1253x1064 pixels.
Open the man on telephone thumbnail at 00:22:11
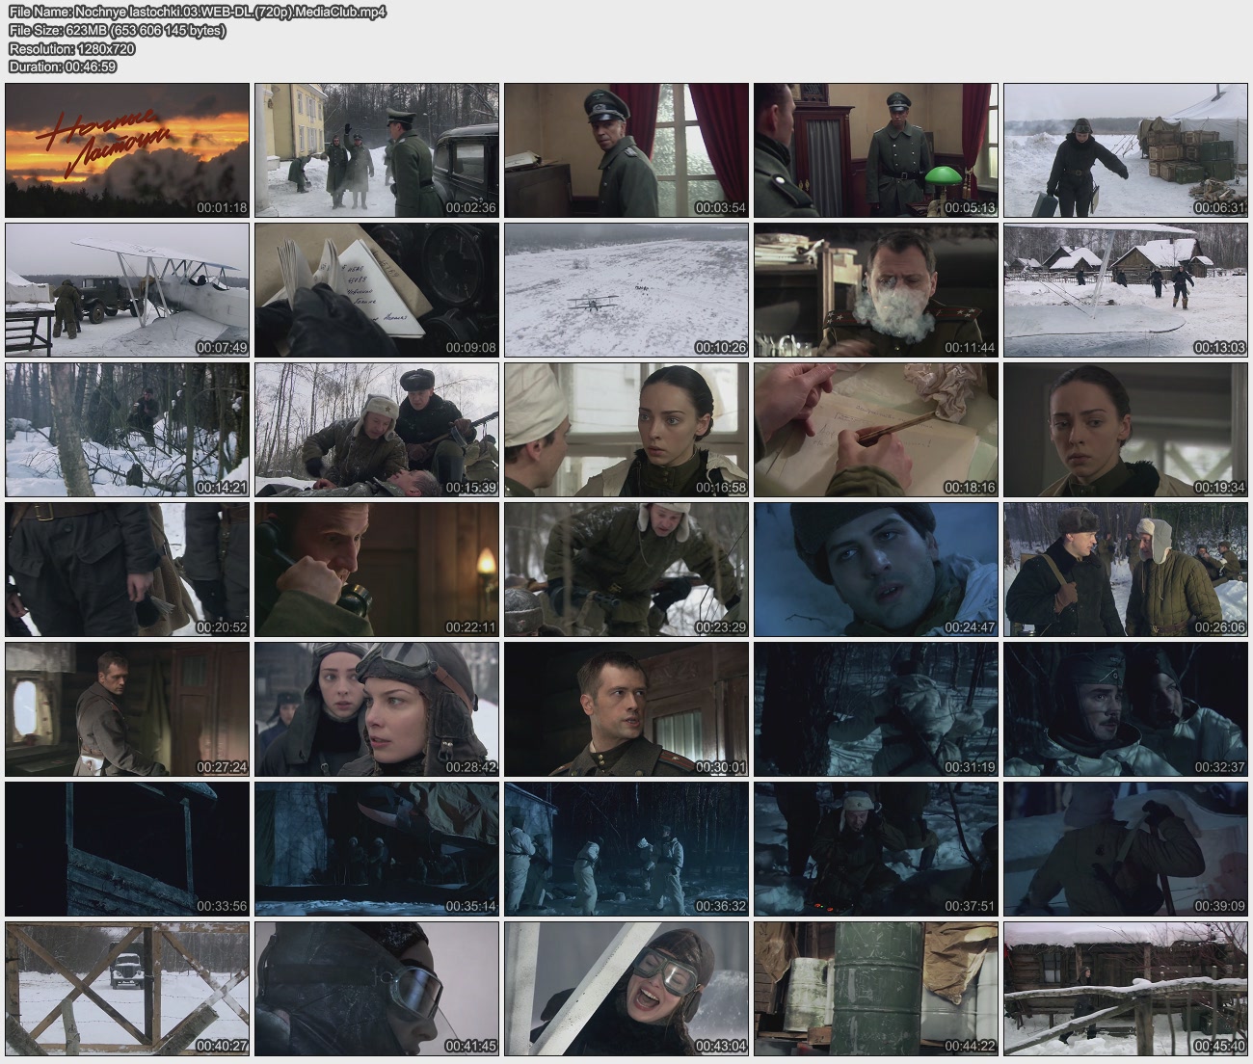point(377,570)
